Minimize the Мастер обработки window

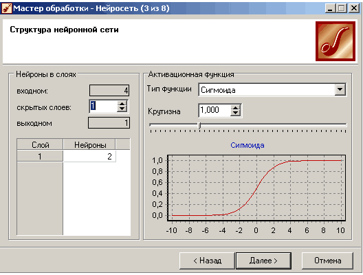coord(330,8)
